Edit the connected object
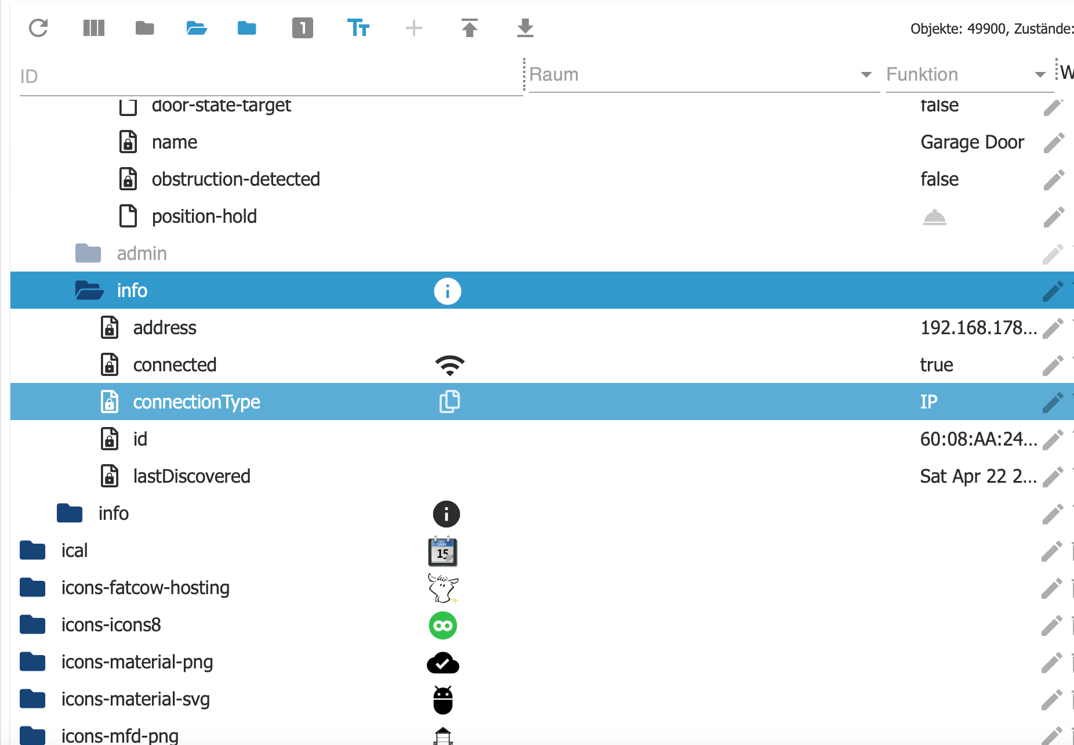The width and height of the screenshot is (1074, 745). pyautogui.click(x=1053, y=365)
